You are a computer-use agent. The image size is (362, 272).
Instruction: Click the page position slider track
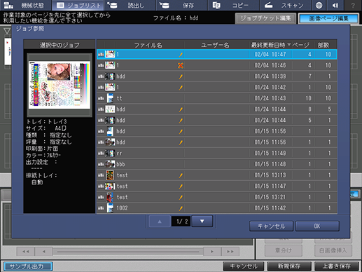[x=128, y=252]
